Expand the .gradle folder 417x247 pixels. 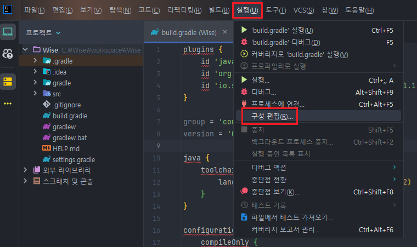(35, 60)
